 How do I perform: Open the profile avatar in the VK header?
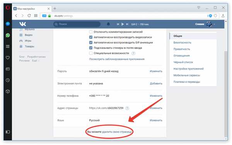(209, 24)
